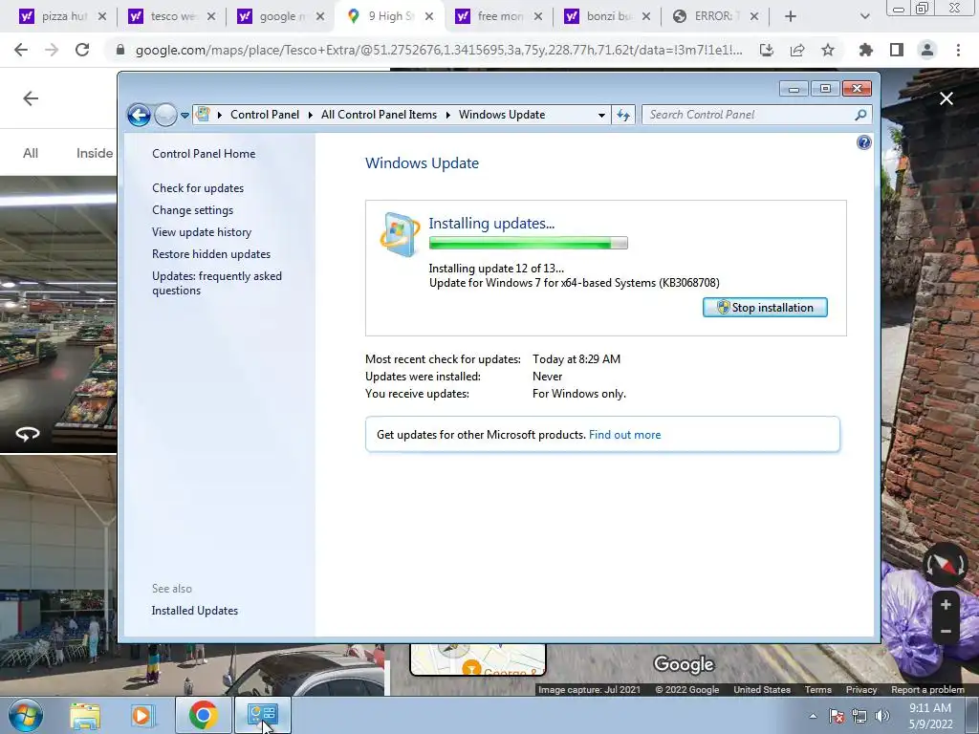
Task: Expand the arrow after All Control Panel Items
Action: [448, 115]
